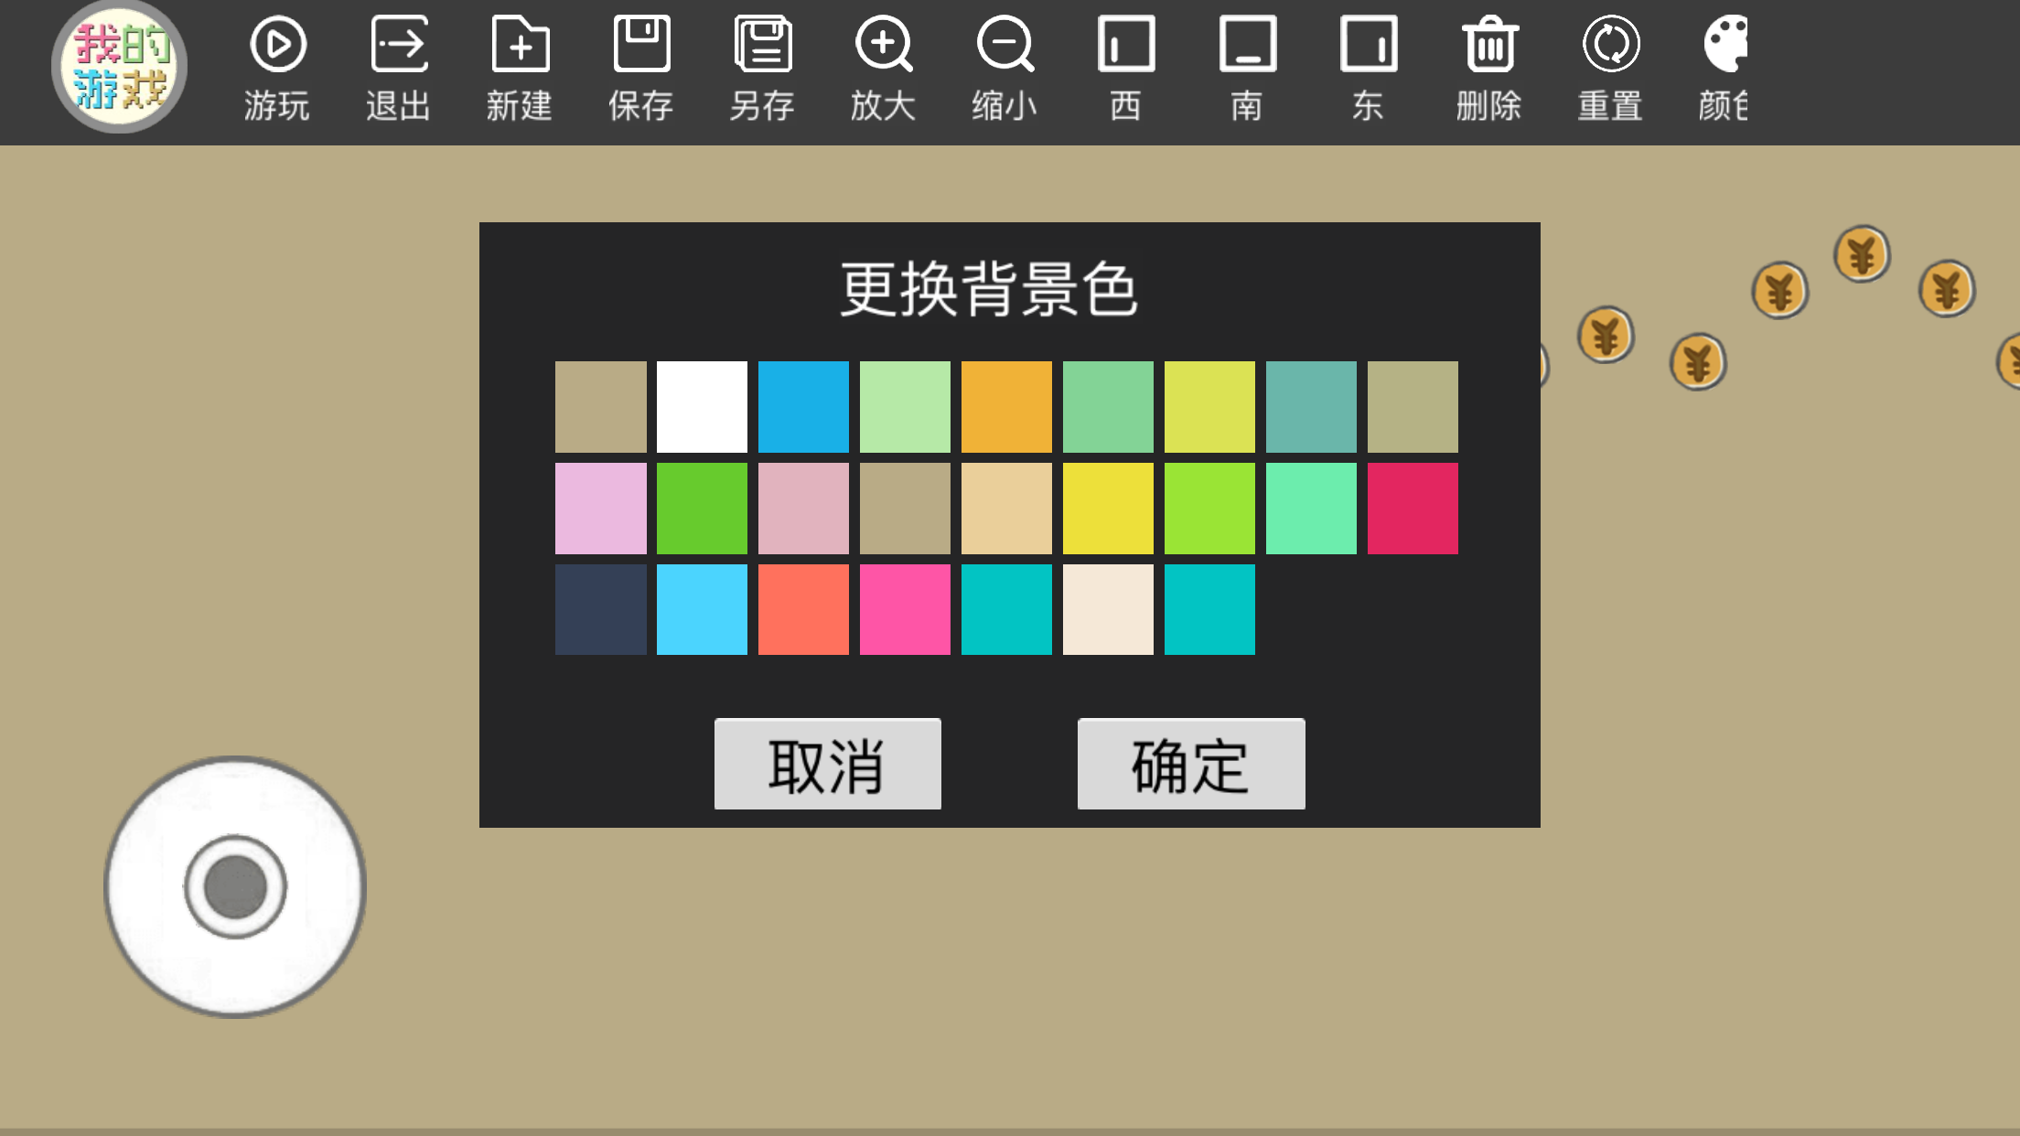This screenshot has width=2020, height=1136.
Task: Click 取消 (Cancel) button
Action: coord(827,765)
